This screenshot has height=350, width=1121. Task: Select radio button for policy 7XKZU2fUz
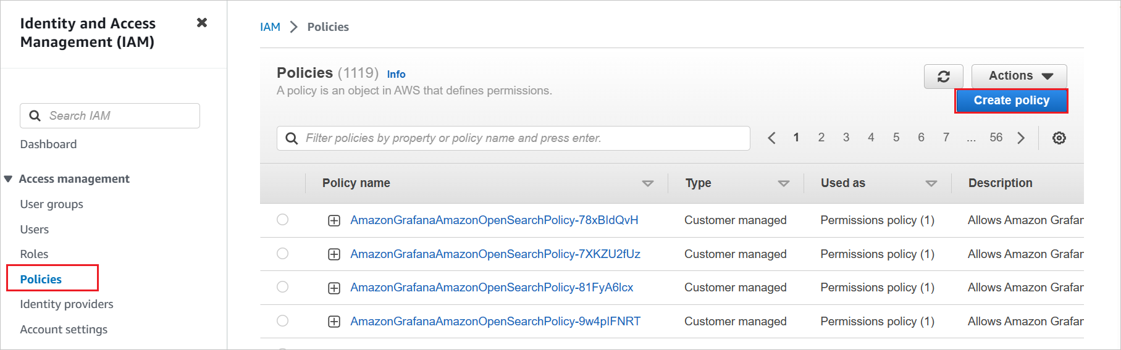click(x=282, y=254)
